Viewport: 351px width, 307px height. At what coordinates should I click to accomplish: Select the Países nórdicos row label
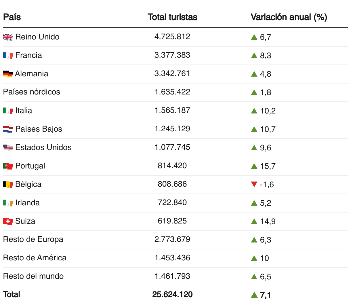32,92
